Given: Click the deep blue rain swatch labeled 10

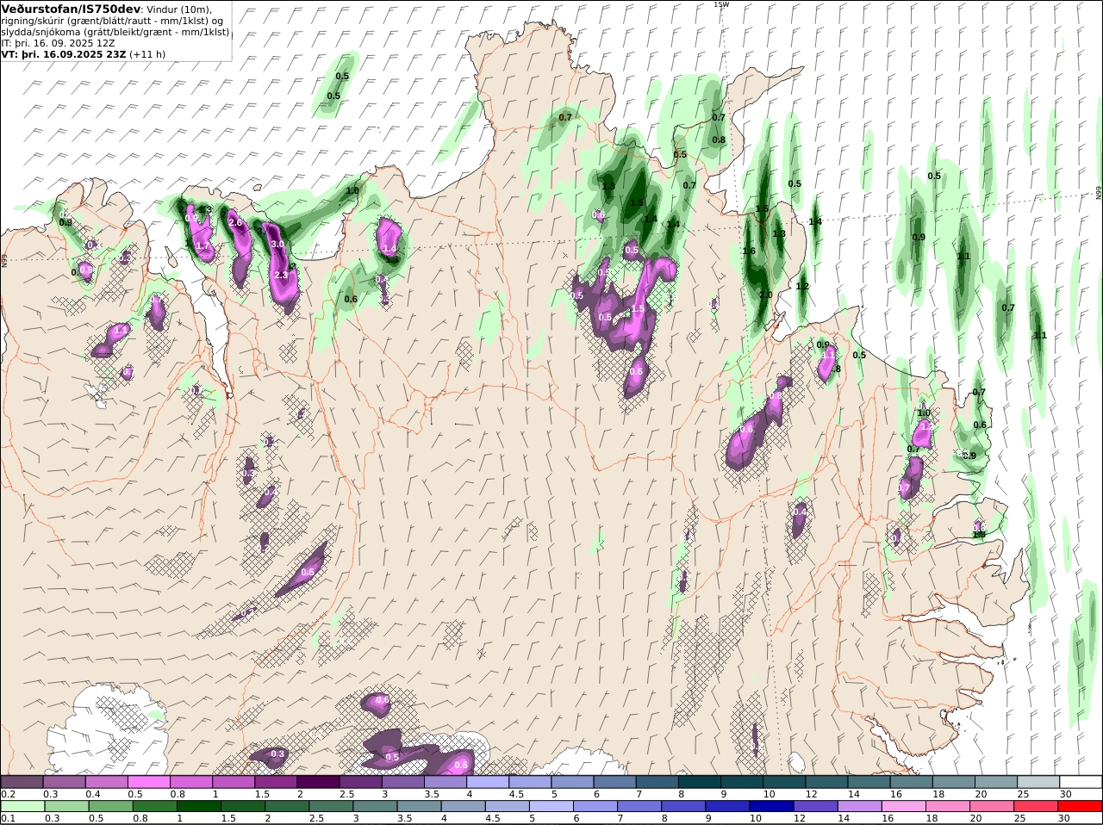Looking at the screenshot, I should point(770,806).
